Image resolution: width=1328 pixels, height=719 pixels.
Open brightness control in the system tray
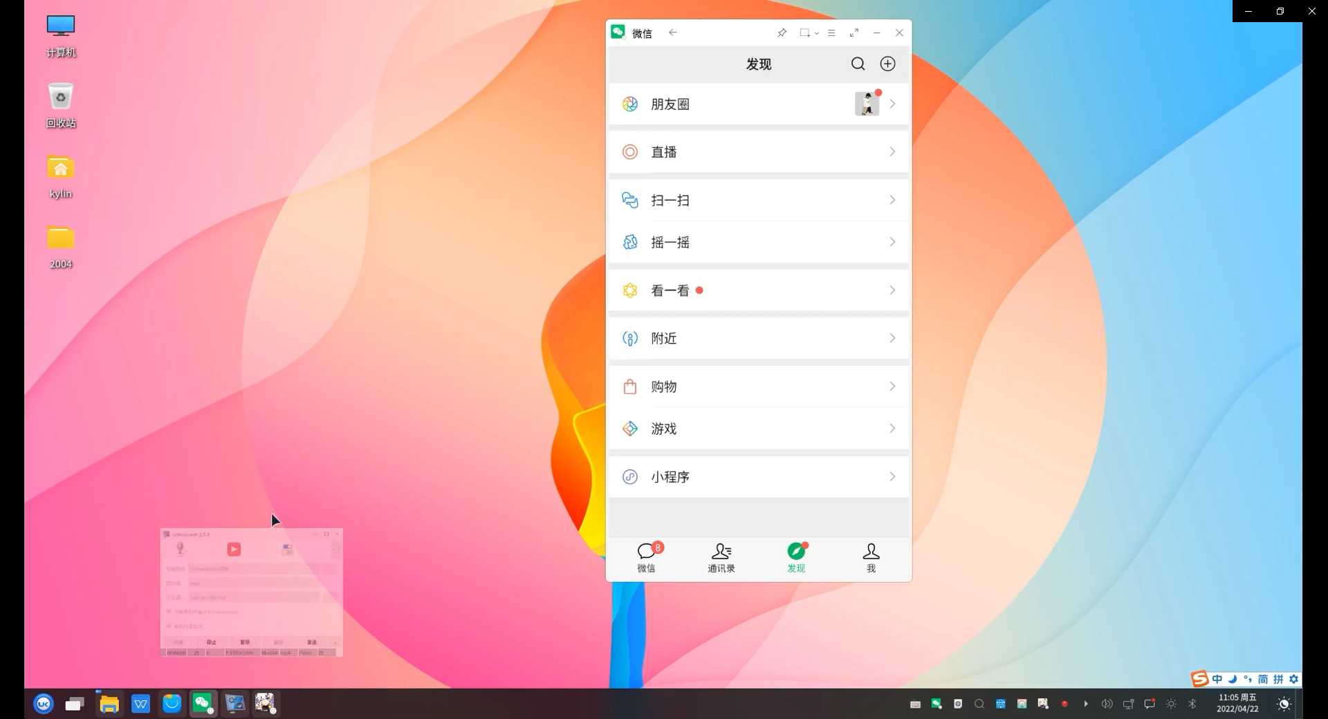[1171, 704]
